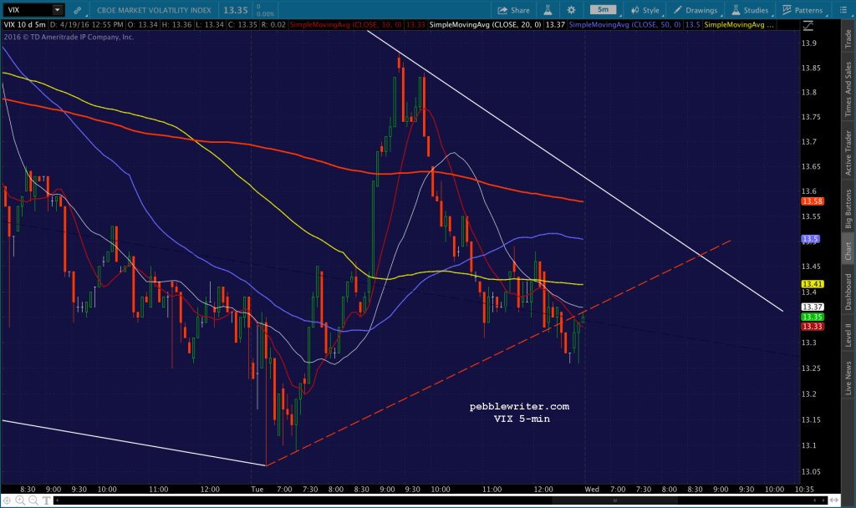
Task: Open the Dashboard side tab
Action: pos(848,292)
